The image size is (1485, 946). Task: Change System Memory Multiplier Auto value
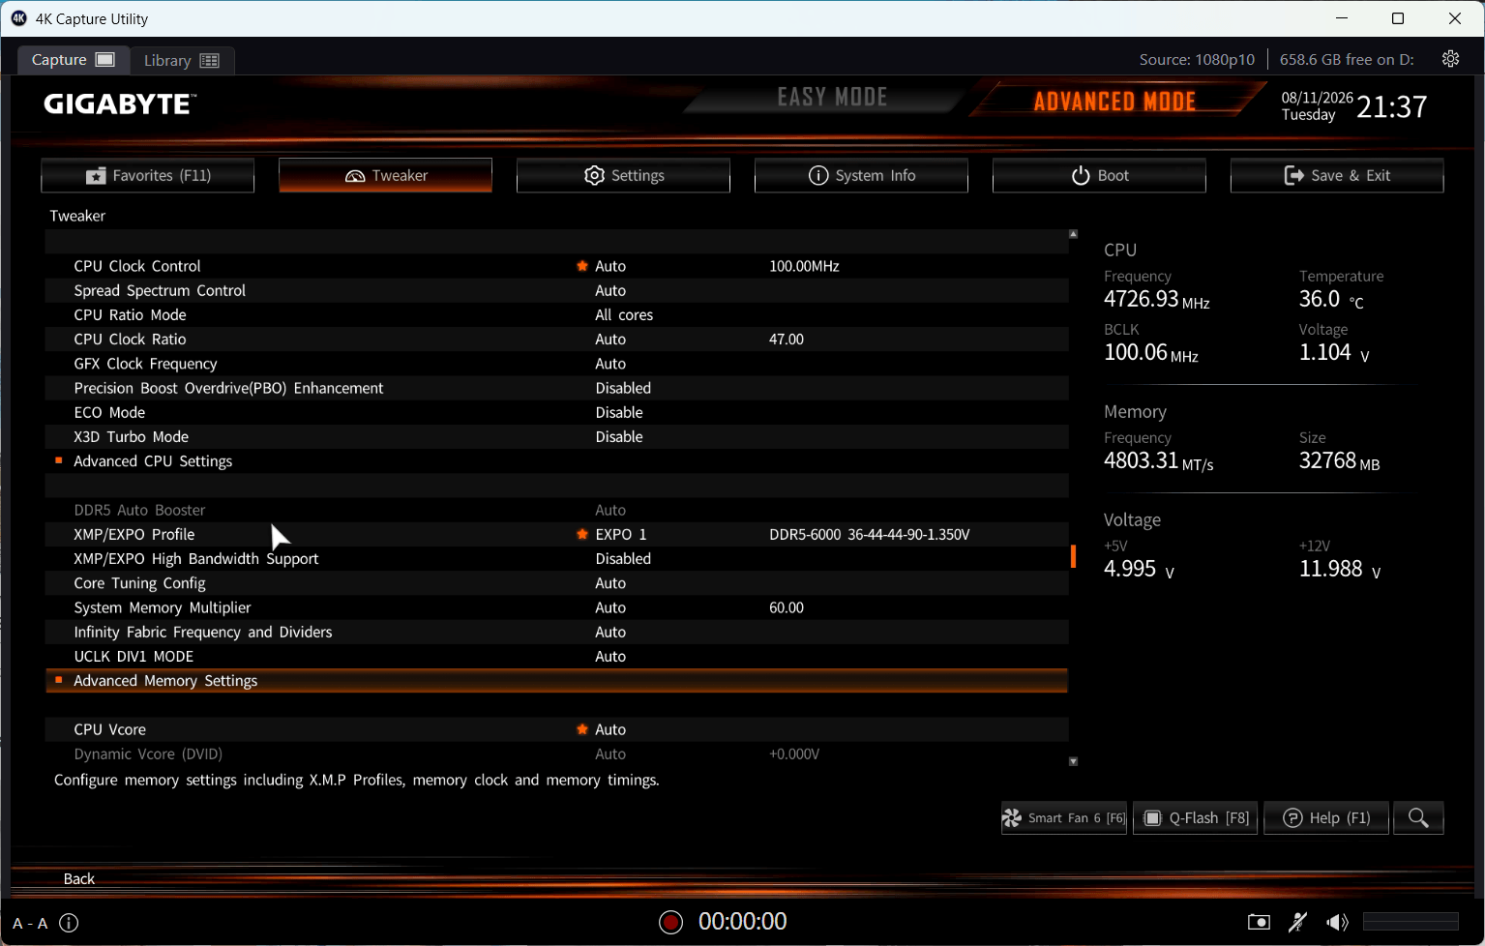(x=610, y=607)
